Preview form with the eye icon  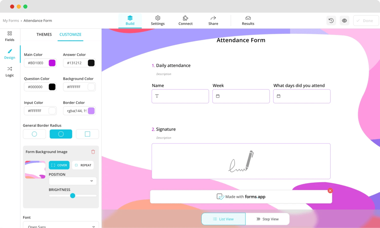coord(344,21)
